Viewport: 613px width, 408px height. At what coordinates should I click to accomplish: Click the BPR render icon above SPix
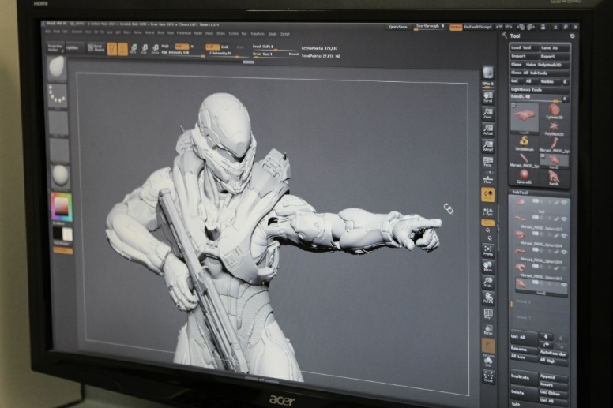[x=487, y=73]
